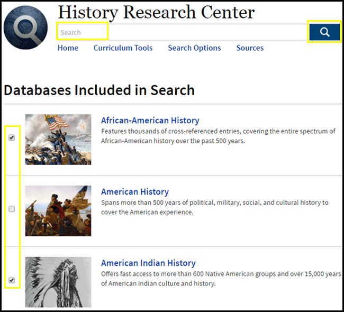344x312 pixels.
Task: Click the American History crossing painting thumbnail
Action: click(x=58, y=210)
